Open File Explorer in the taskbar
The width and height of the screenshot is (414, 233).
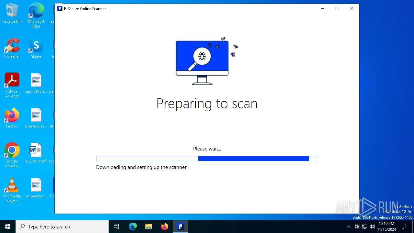pos(148,227)
